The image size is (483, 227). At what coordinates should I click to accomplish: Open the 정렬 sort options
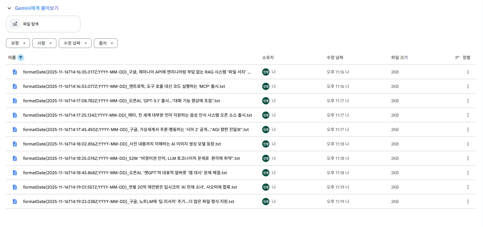click(463, 58)
